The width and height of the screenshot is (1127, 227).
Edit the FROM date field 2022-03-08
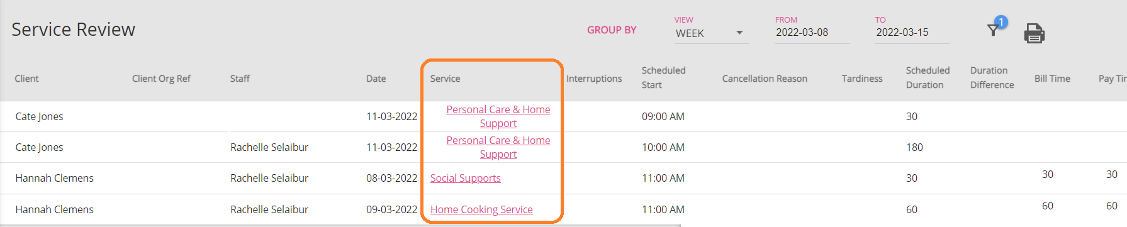coord(812,33)
